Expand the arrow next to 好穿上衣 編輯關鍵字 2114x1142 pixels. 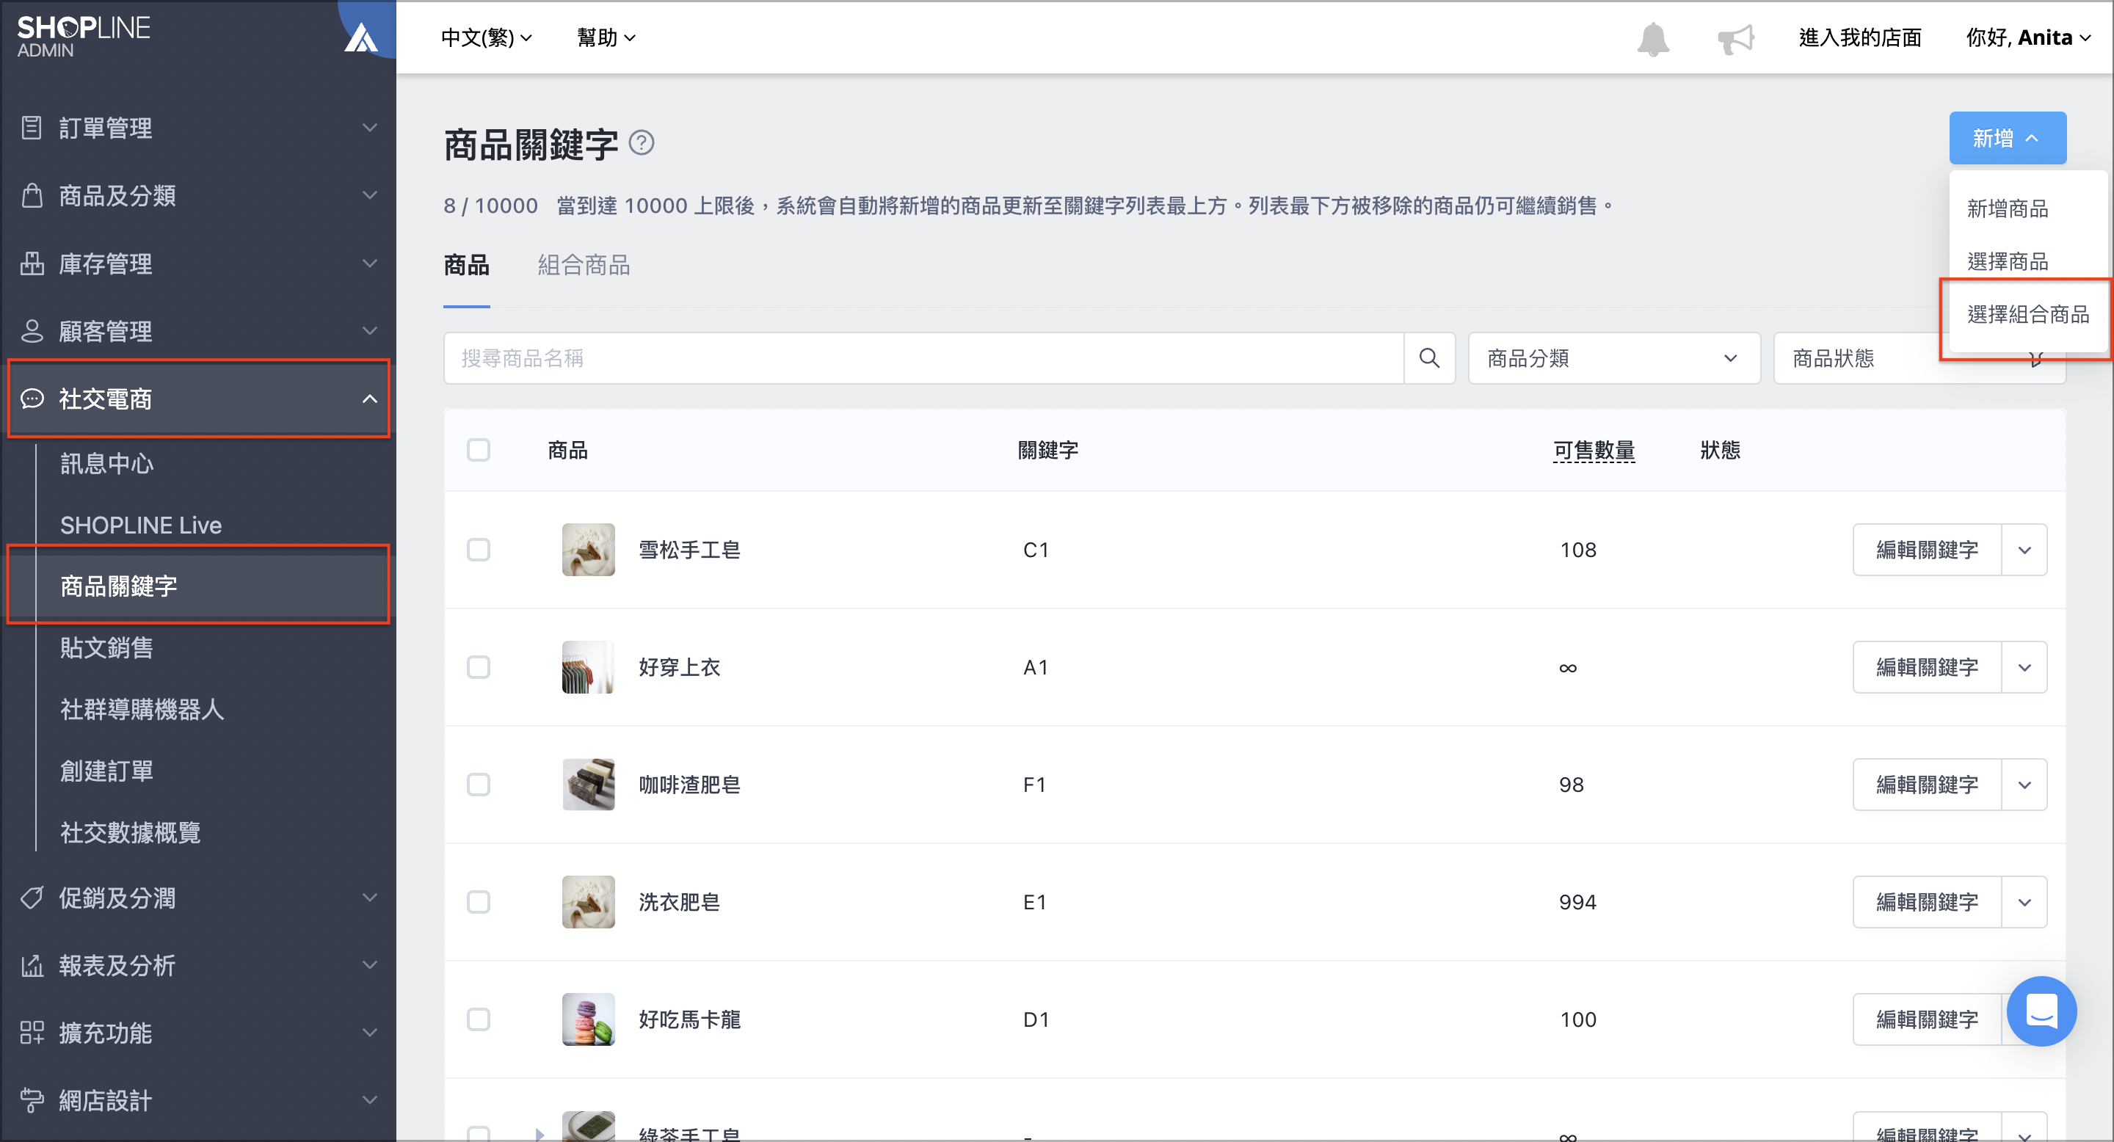pos(2024,666)
